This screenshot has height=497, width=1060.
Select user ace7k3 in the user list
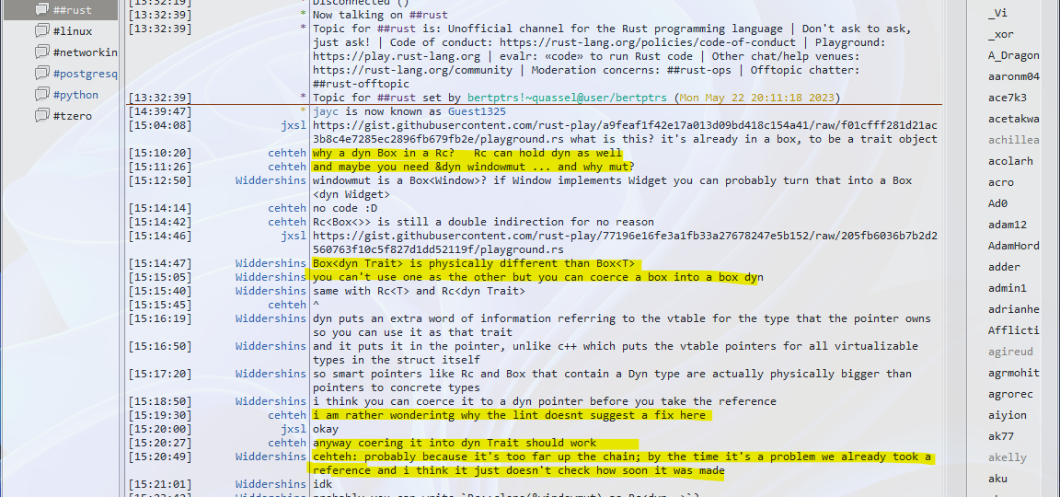point(1008,98)
